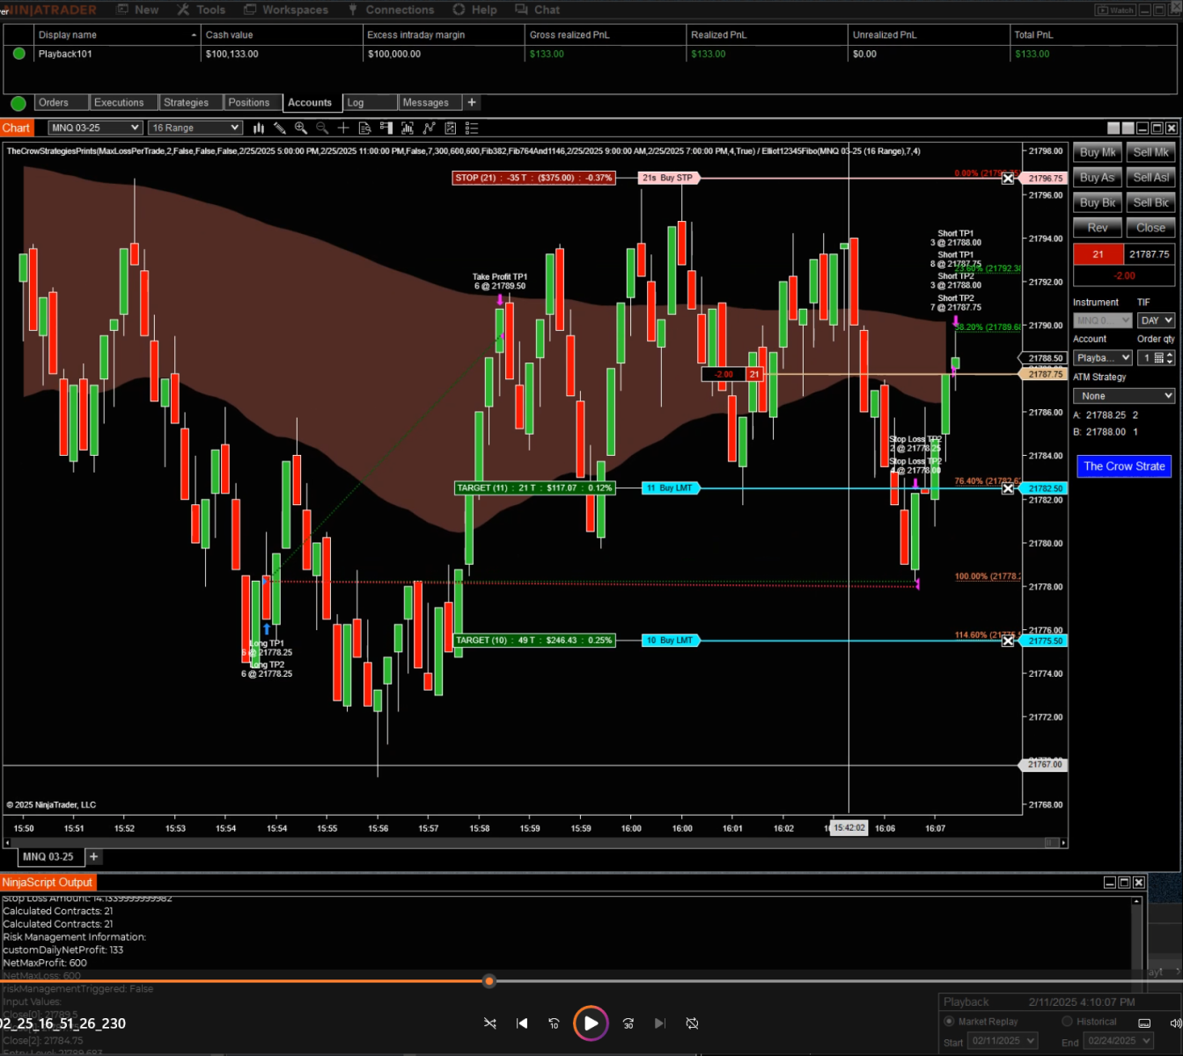Screen dimensions: 1183x1056
Task: Cancel the 10 Buy LMT order X
Action: coord(1008,641)
